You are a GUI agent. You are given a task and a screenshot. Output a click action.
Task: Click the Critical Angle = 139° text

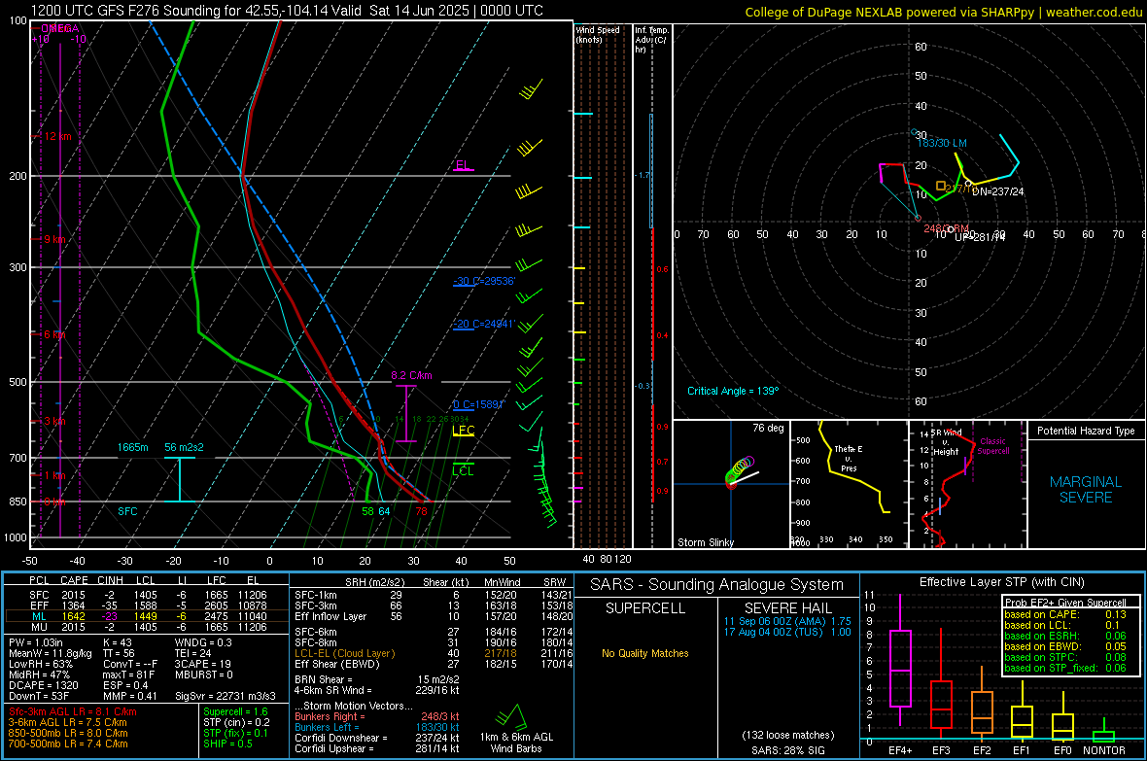pyautogui.click(x=733, y=391)
